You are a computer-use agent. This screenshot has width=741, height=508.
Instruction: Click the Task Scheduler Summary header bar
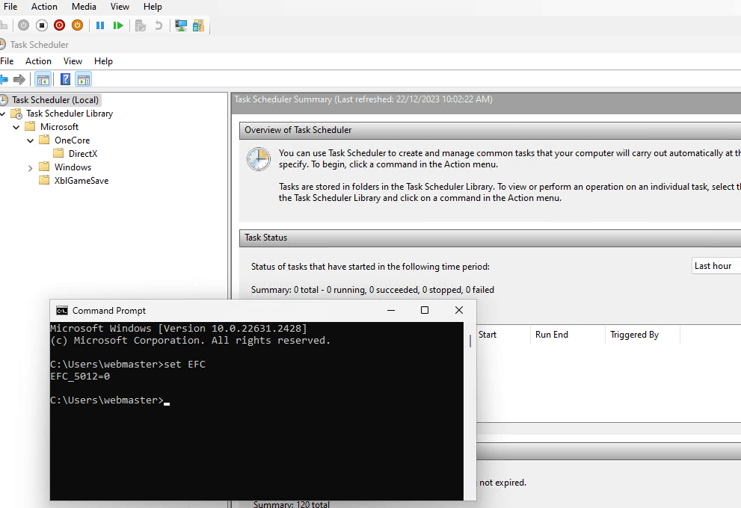tap(487, 102)
